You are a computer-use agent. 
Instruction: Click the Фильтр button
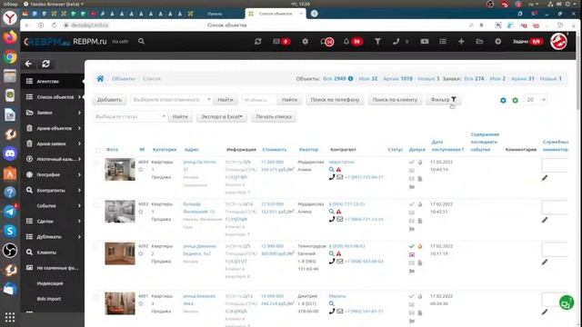click(x=443, y=100)
